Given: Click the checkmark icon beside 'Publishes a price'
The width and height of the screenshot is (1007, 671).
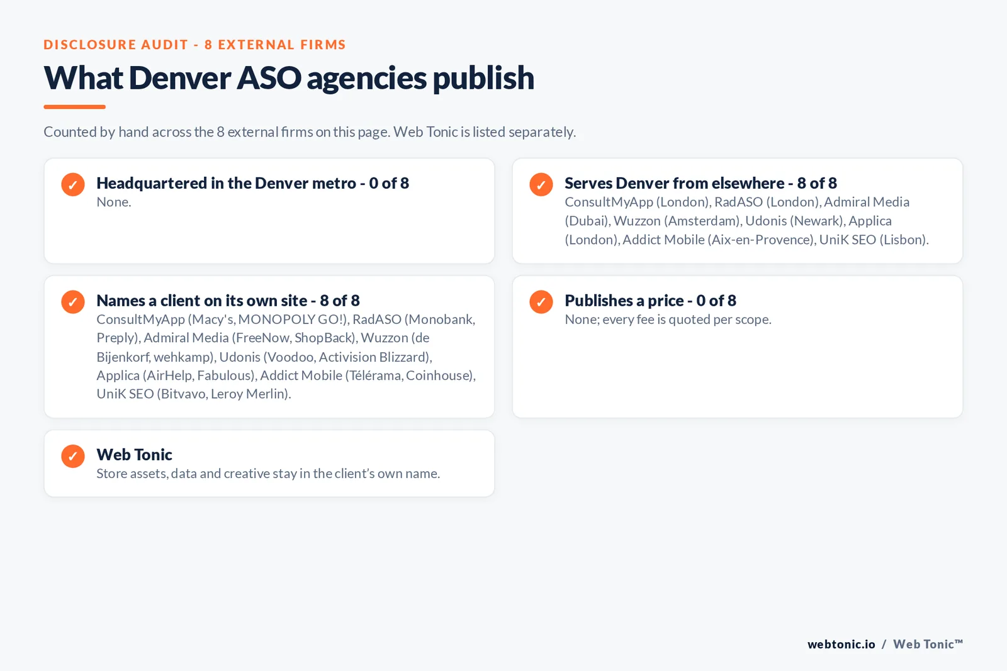Looking at the screenshot, I should tap(541, 302).
